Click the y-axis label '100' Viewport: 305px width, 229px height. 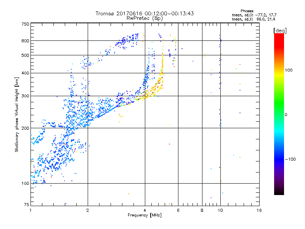pos(25,183)
